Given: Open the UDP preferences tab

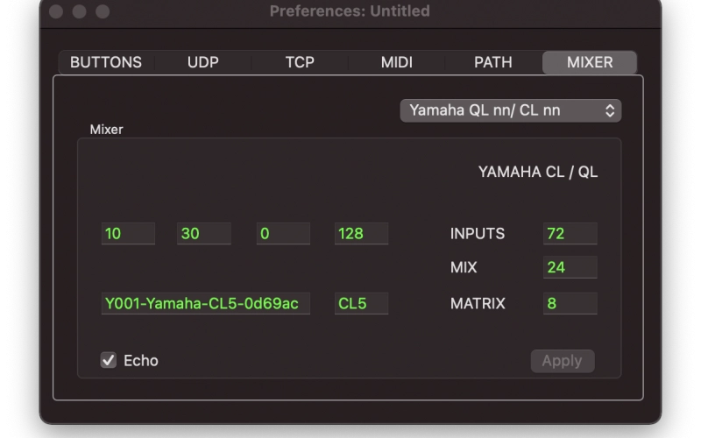Looking at the screenshot, I should point(203,62).
